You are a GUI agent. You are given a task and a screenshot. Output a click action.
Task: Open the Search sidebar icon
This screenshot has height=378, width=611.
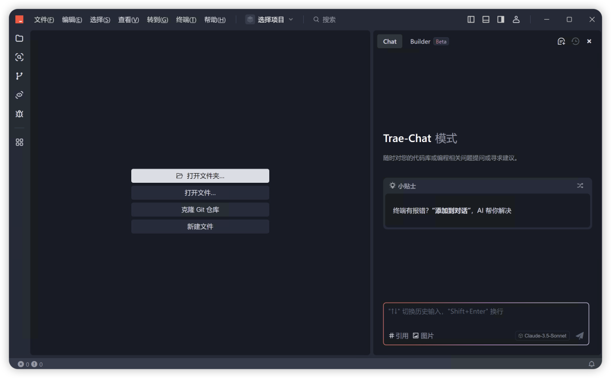click(x=19, y=57)
